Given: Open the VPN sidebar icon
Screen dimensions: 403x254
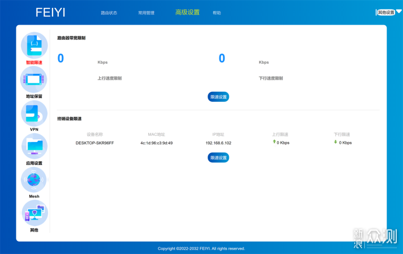Looking at the screenshot, I should [x=34, y=113].
